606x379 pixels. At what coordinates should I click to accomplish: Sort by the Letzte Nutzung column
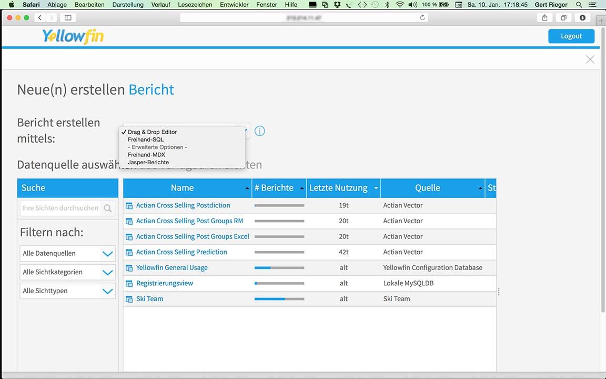click(x=344, y=188)
